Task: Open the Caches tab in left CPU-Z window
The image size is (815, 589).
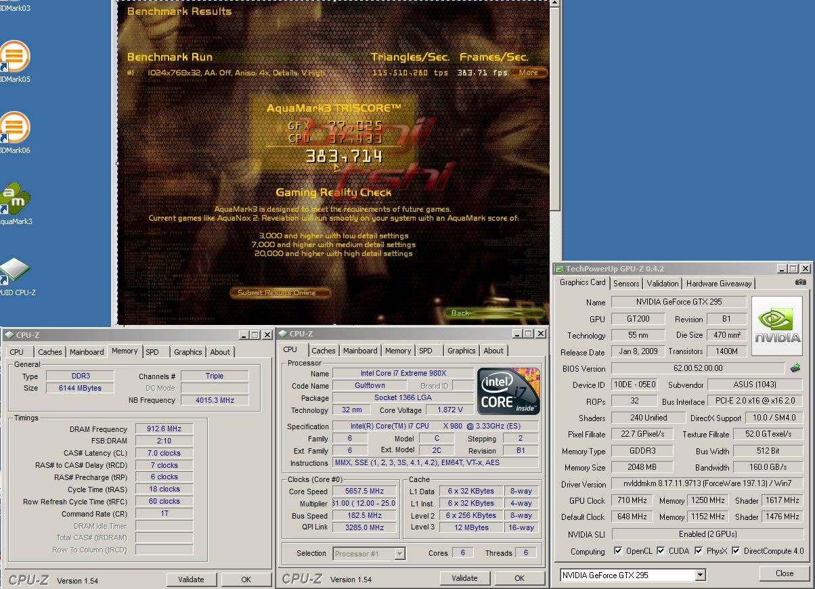Action: [x=50, y=352]
